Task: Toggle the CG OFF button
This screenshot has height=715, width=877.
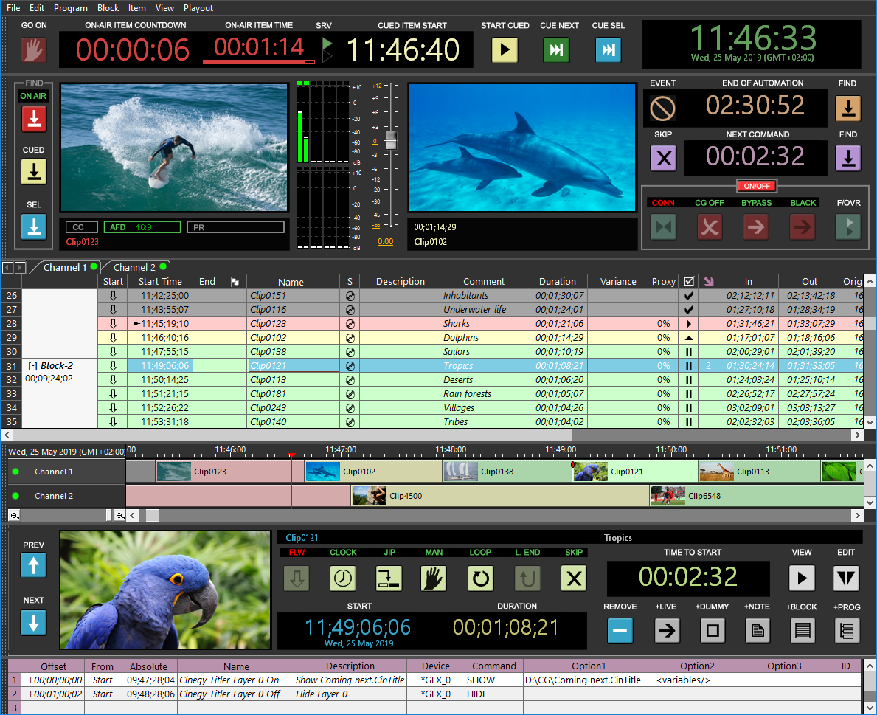Action: [710, 227]
